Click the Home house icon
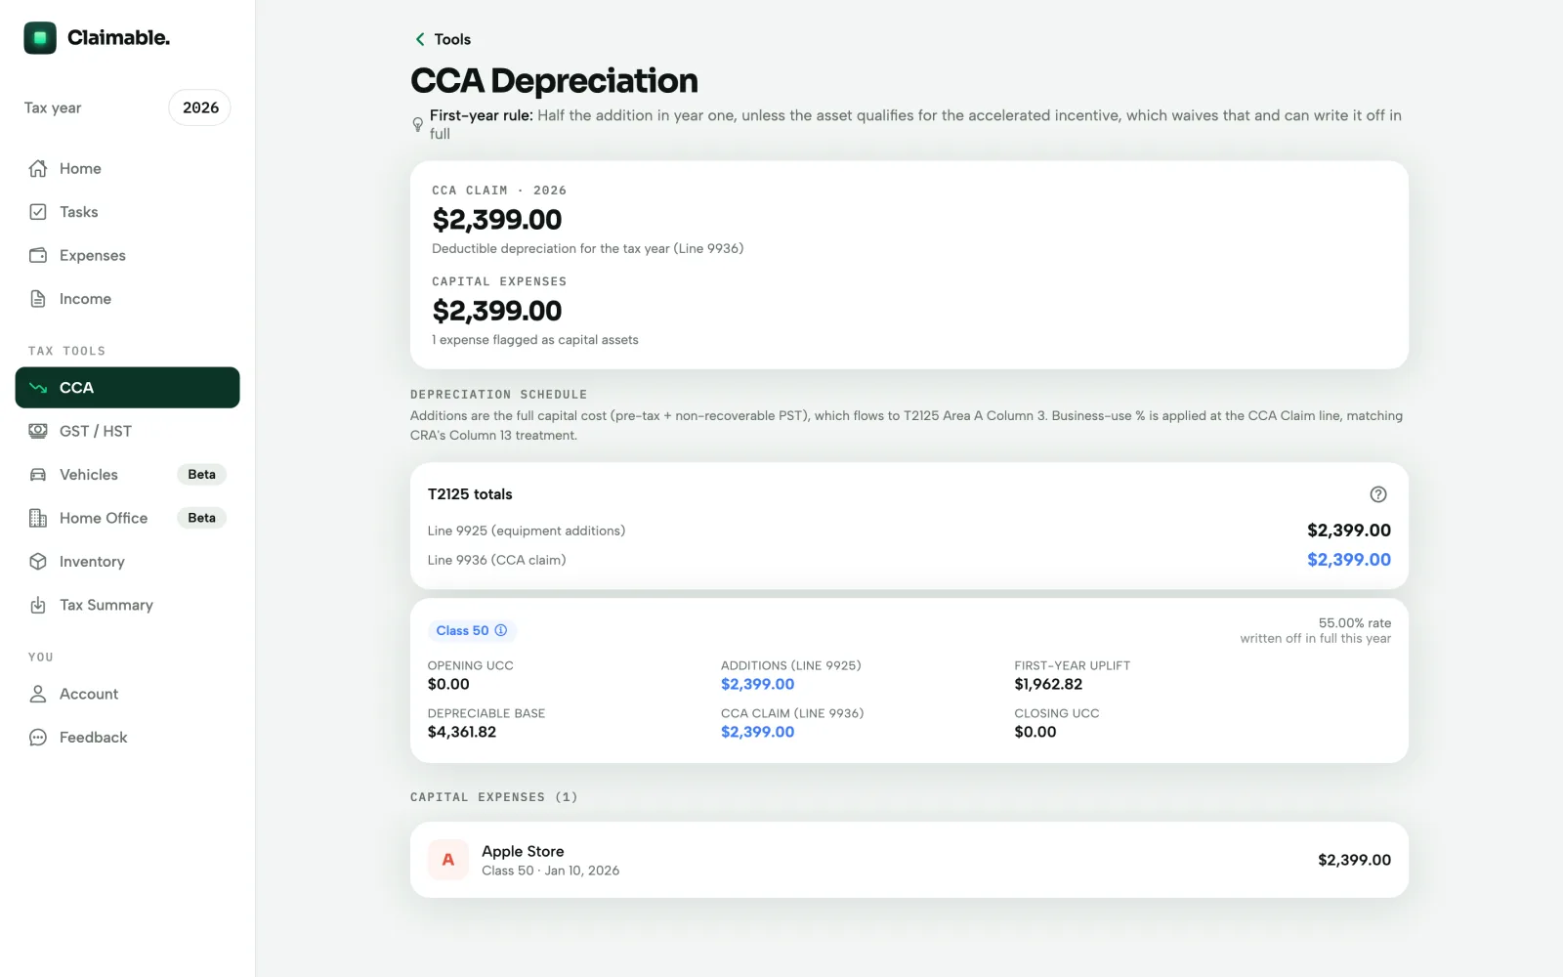This screenshot has width=1563, height=977. pos(38,168)
